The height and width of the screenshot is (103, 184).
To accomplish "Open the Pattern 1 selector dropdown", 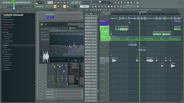I will tap(85, 6).
